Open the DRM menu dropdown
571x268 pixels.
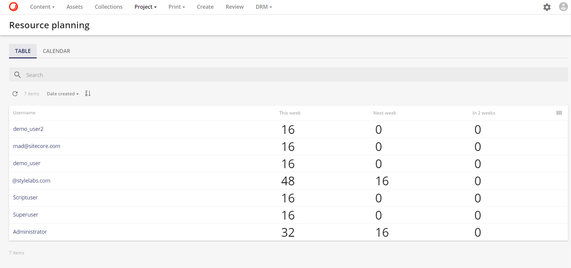coord(264,7)
